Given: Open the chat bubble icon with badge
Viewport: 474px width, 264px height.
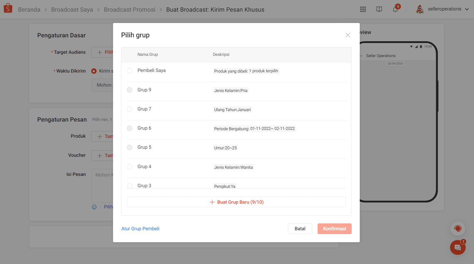Looking at the screenshot, I should pos(458,247).
